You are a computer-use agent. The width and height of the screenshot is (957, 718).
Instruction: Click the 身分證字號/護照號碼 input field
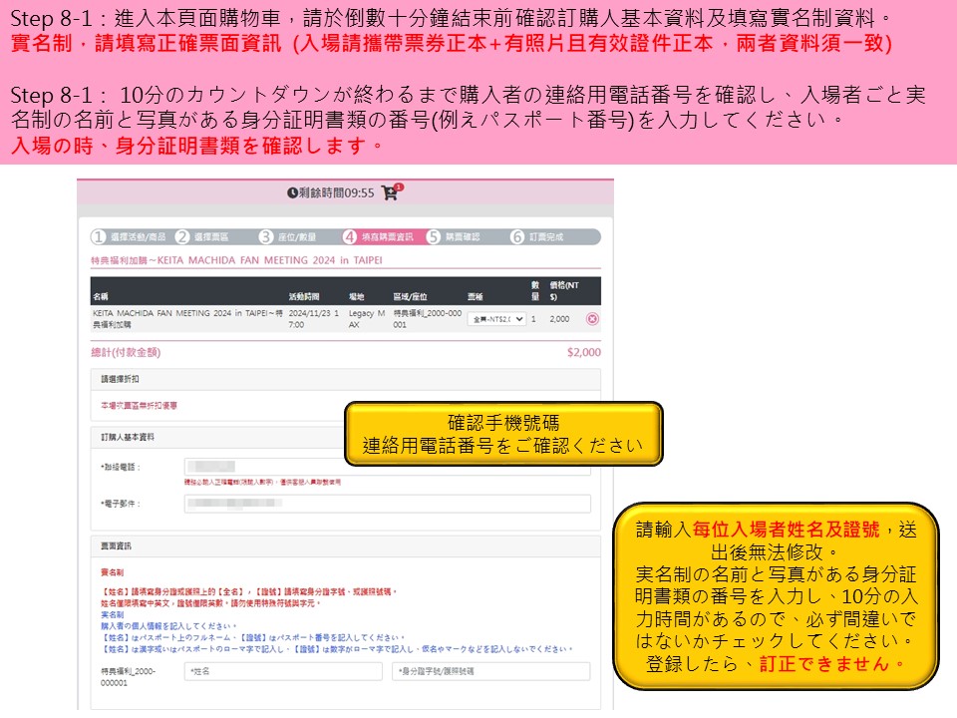(490, 671)
